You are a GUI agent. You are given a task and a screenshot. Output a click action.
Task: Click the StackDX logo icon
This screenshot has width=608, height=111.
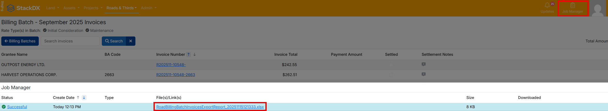[x=11, y=8]
